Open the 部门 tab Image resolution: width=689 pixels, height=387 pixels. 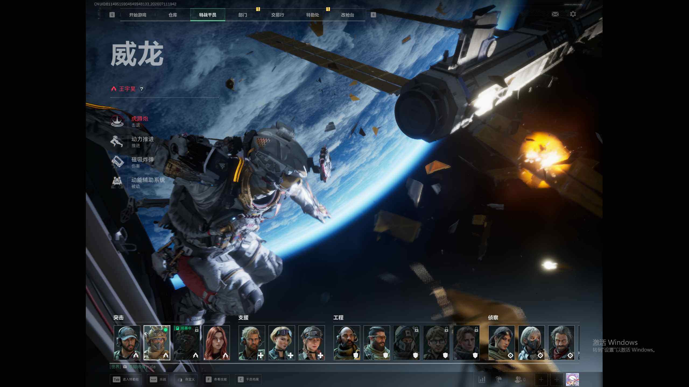click(x=243, y=15)
